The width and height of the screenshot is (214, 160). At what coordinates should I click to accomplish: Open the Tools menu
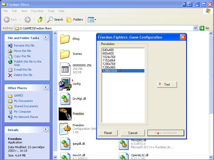point(51,11)
